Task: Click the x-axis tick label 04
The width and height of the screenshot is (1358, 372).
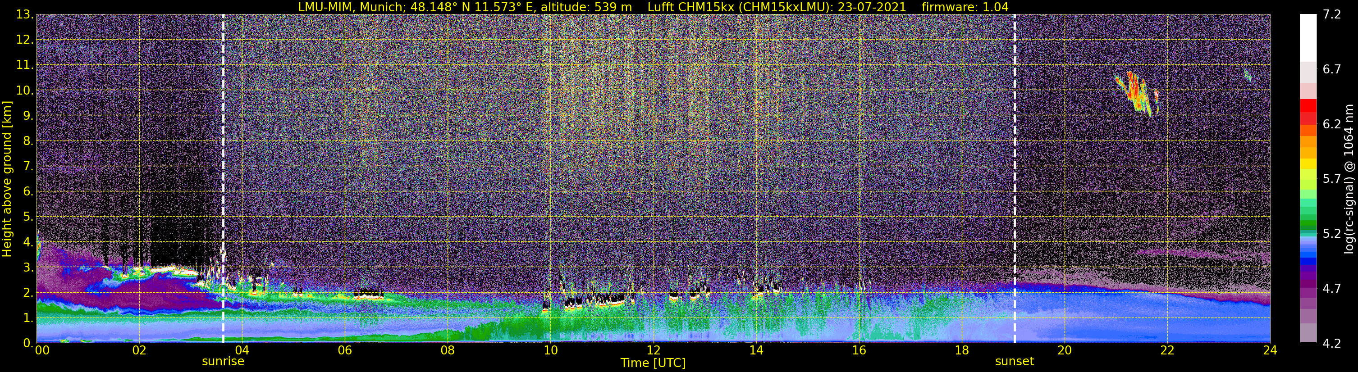Action: pyautogui.click(x=242, y=350)
